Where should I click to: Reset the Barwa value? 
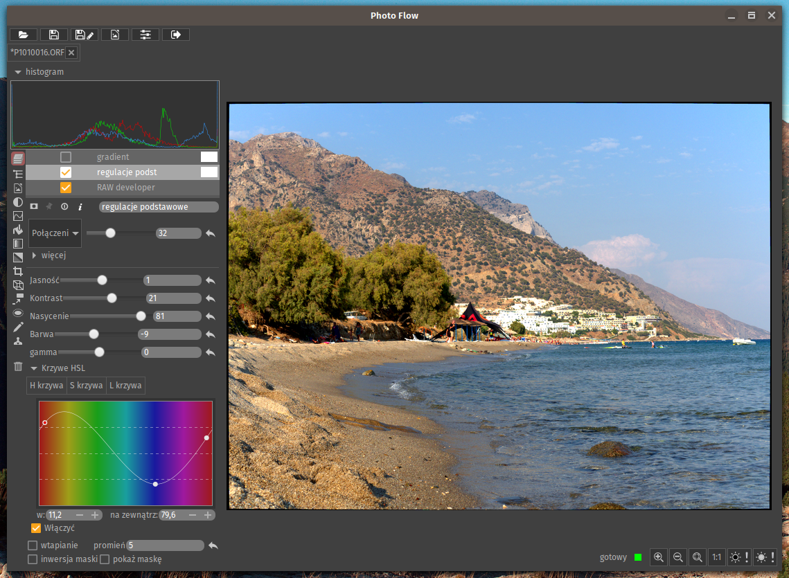(211, 334)
